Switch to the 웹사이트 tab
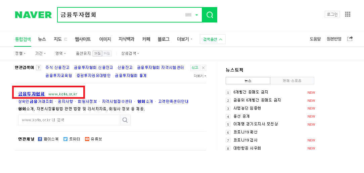The width and height of the screenshot is (364, 173). coord(83,39)
